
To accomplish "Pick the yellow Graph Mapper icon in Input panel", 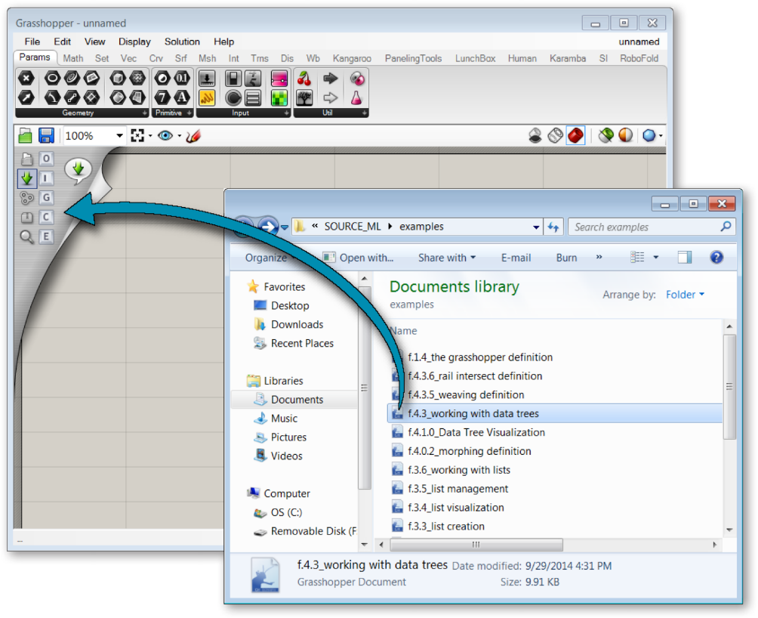I will coord(207,97).
